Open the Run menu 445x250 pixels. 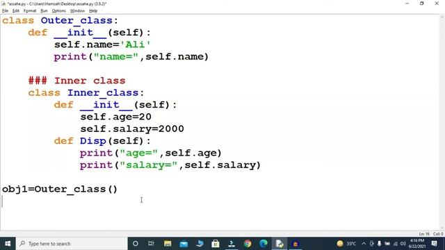pyautogui.click(x=44, y=11)
